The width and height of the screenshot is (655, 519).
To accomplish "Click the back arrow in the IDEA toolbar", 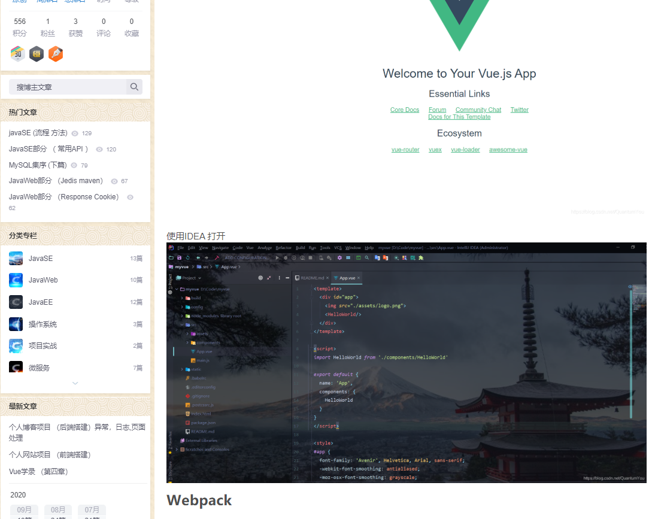I will [198, 257].
